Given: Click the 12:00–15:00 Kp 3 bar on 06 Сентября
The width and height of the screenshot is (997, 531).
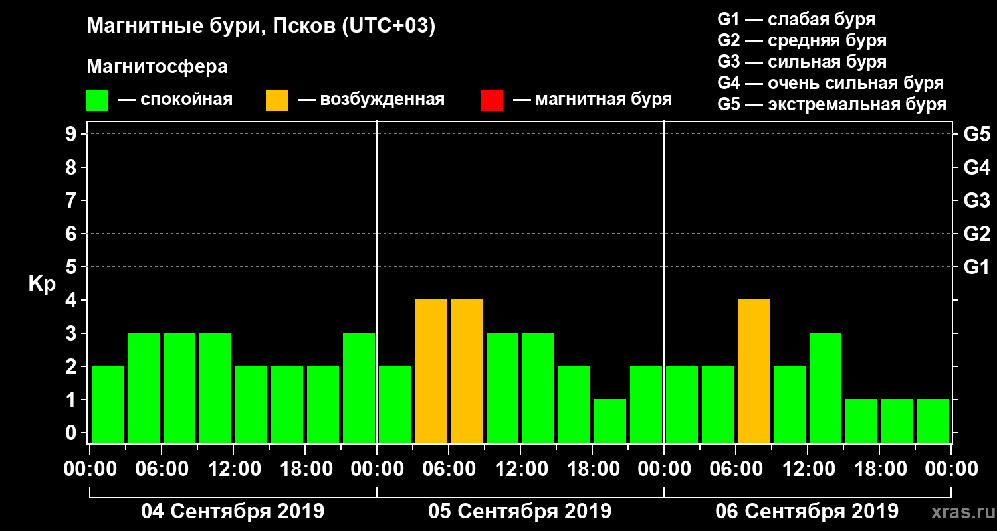Looking at the screenshot, I should tap(826, 388).
